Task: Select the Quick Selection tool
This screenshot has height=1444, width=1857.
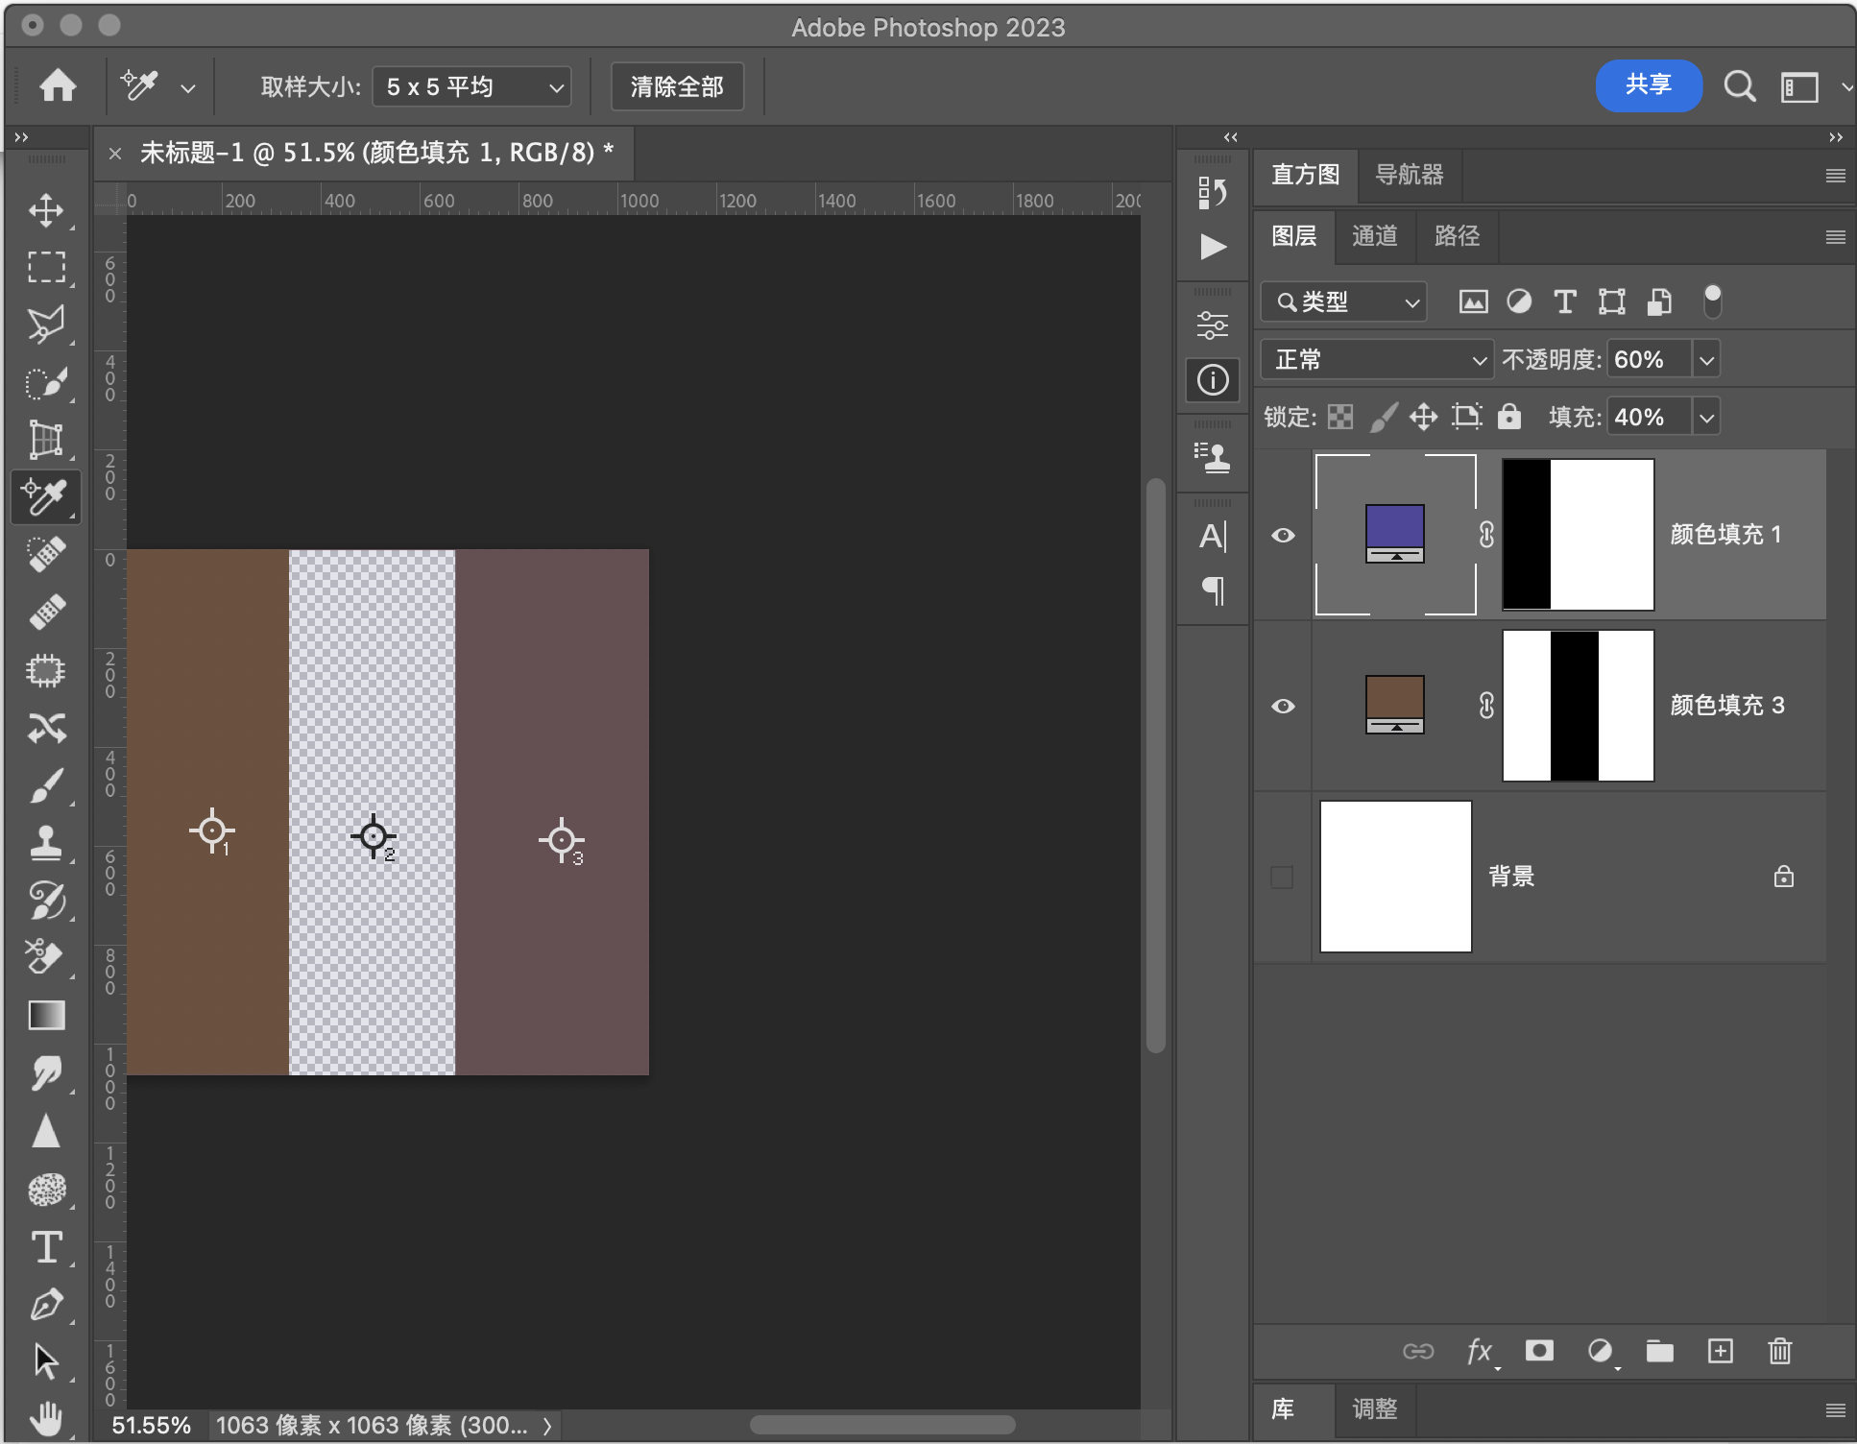Action: coord(46,382)
